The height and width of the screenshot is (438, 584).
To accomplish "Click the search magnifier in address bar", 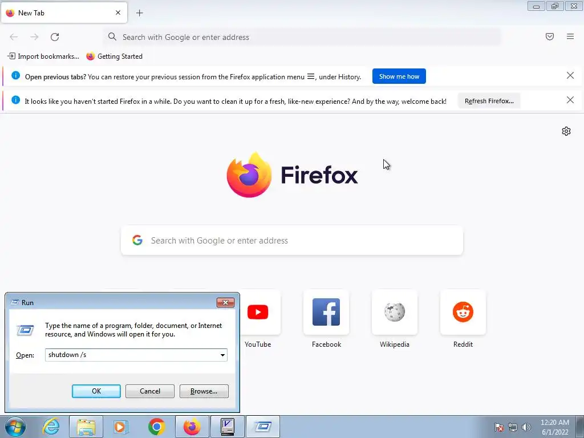I will [x=112, y=36].
